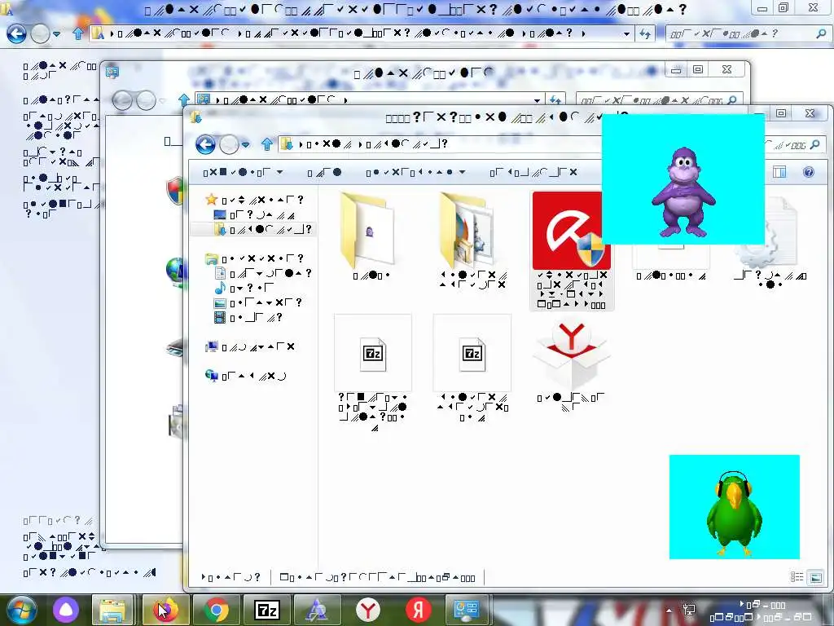Select Network in the navigation pane

[x=246, y=376]
